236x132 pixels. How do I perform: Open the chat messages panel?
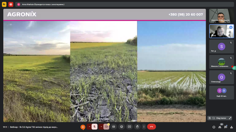pos(226,127)
